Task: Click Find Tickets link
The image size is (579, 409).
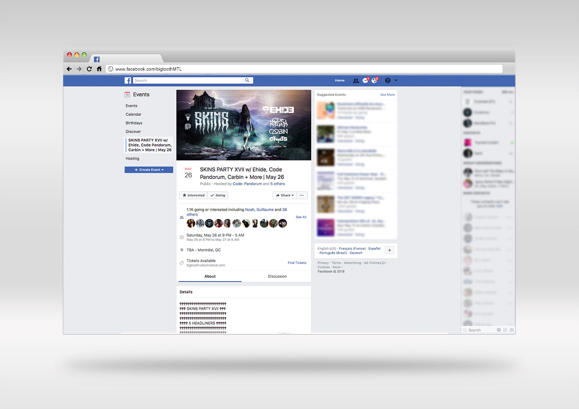Action: pyautogui.click(x=297, y=263)
